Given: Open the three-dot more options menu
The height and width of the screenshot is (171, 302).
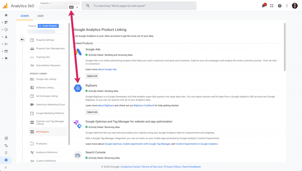Looking at the screenshot, I should [287, 6].
